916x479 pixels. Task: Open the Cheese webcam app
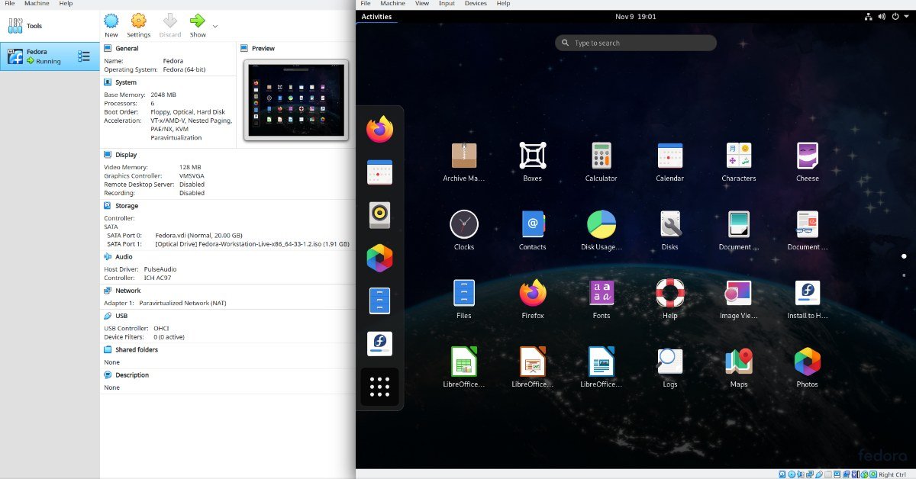click(x=808, y=156)
